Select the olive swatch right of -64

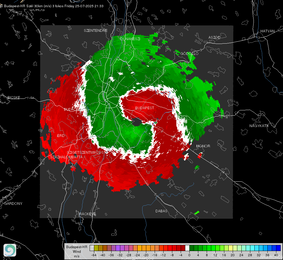point(96,248)
